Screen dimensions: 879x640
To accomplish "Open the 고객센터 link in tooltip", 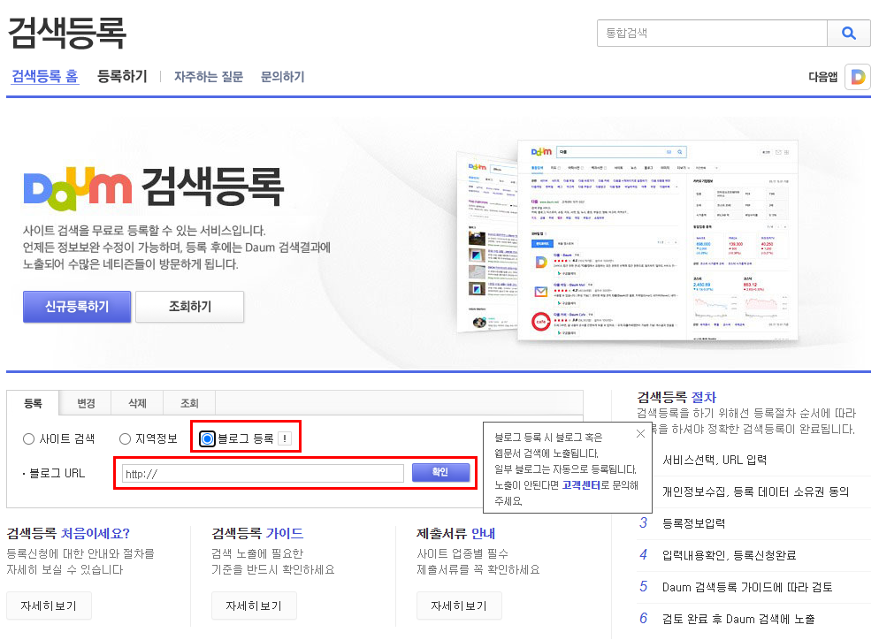I will (x=581, y=485).
